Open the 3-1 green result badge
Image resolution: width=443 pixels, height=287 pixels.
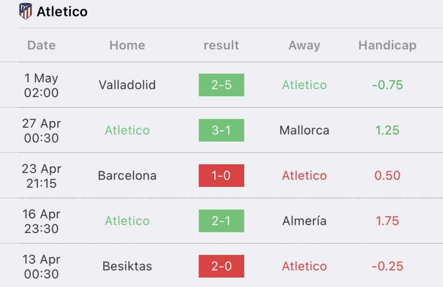pyautogui.click(x=221, y=130)
